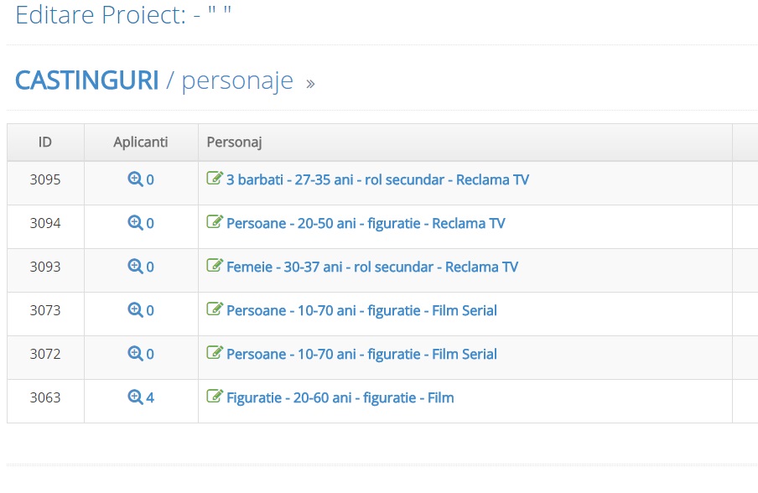The height and width of the screenshot is (493, 758).
Task: Click magnifier icon in row 3073
Action: tap(135, 310)
